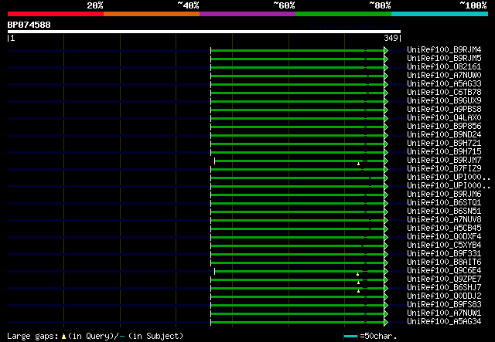Select the green ~80% identity color segment

pyautogui.click(x=343, y=14)
